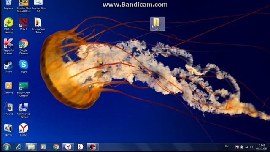The width and height of the screenshot is (270, 152).
Task: Select the Личное locked folder icon
Action: pyautogui.click(x=8, y=88)
